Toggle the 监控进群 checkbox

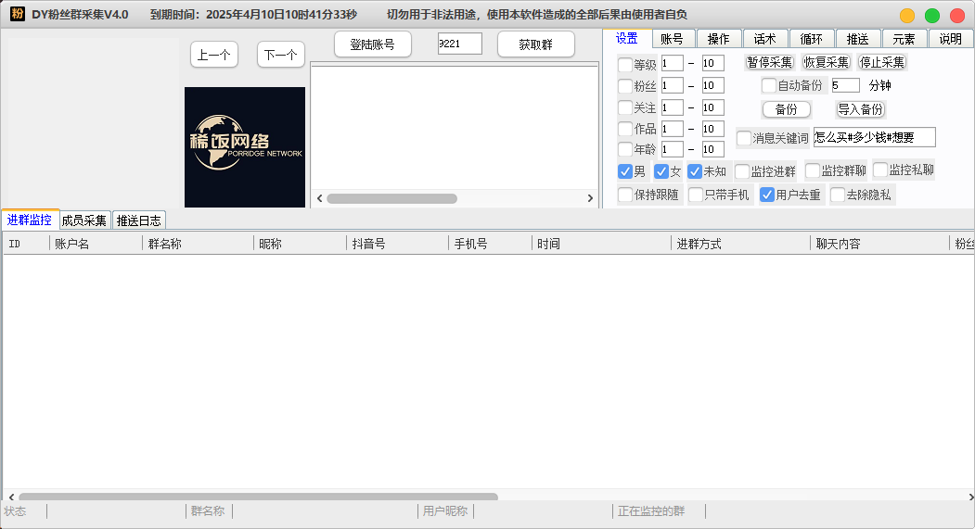[742, 171]
